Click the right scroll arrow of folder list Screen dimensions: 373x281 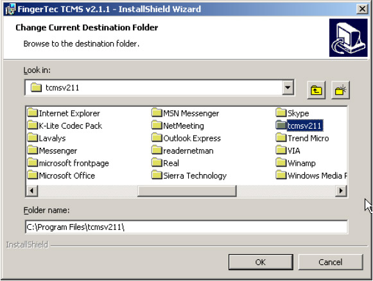(341, 191)
